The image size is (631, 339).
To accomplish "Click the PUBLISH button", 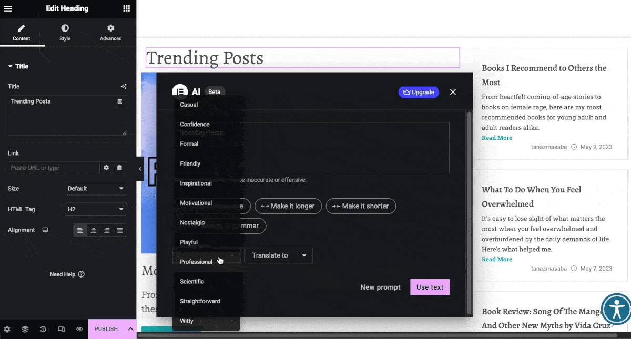I will [106, 329].
